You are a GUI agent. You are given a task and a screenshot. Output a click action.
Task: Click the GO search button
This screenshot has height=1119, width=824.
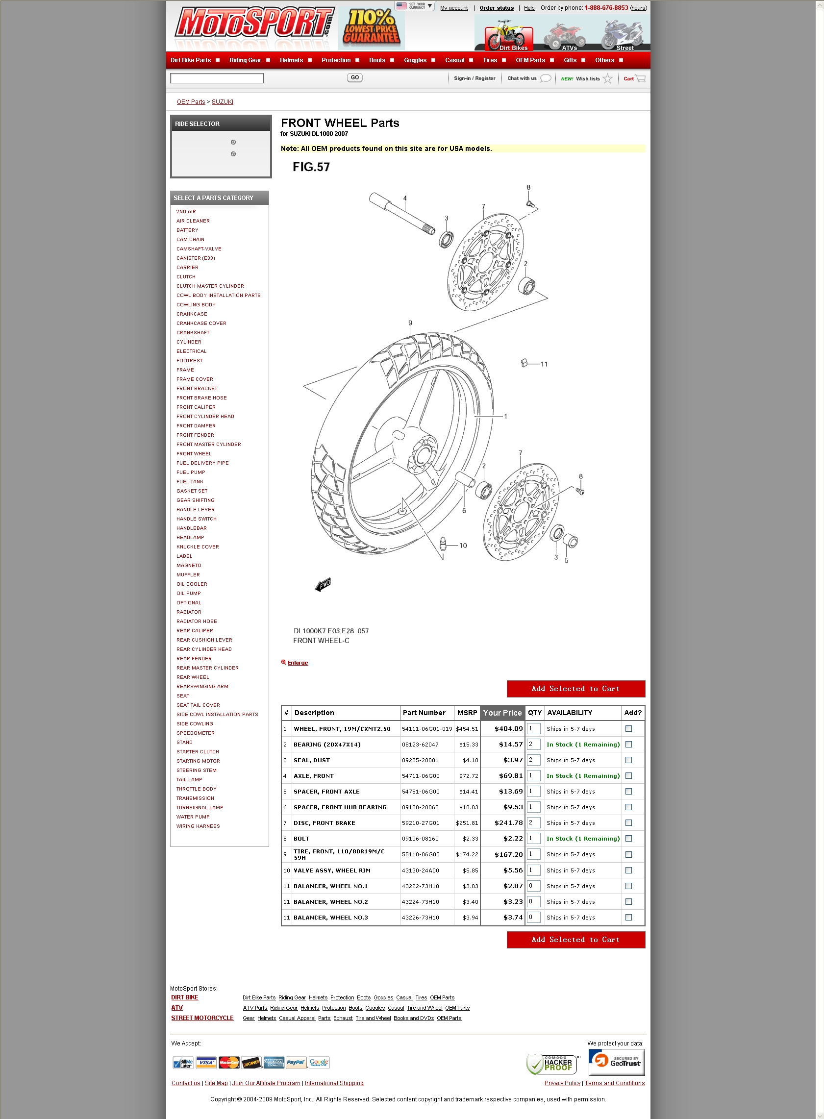(354, 77)
